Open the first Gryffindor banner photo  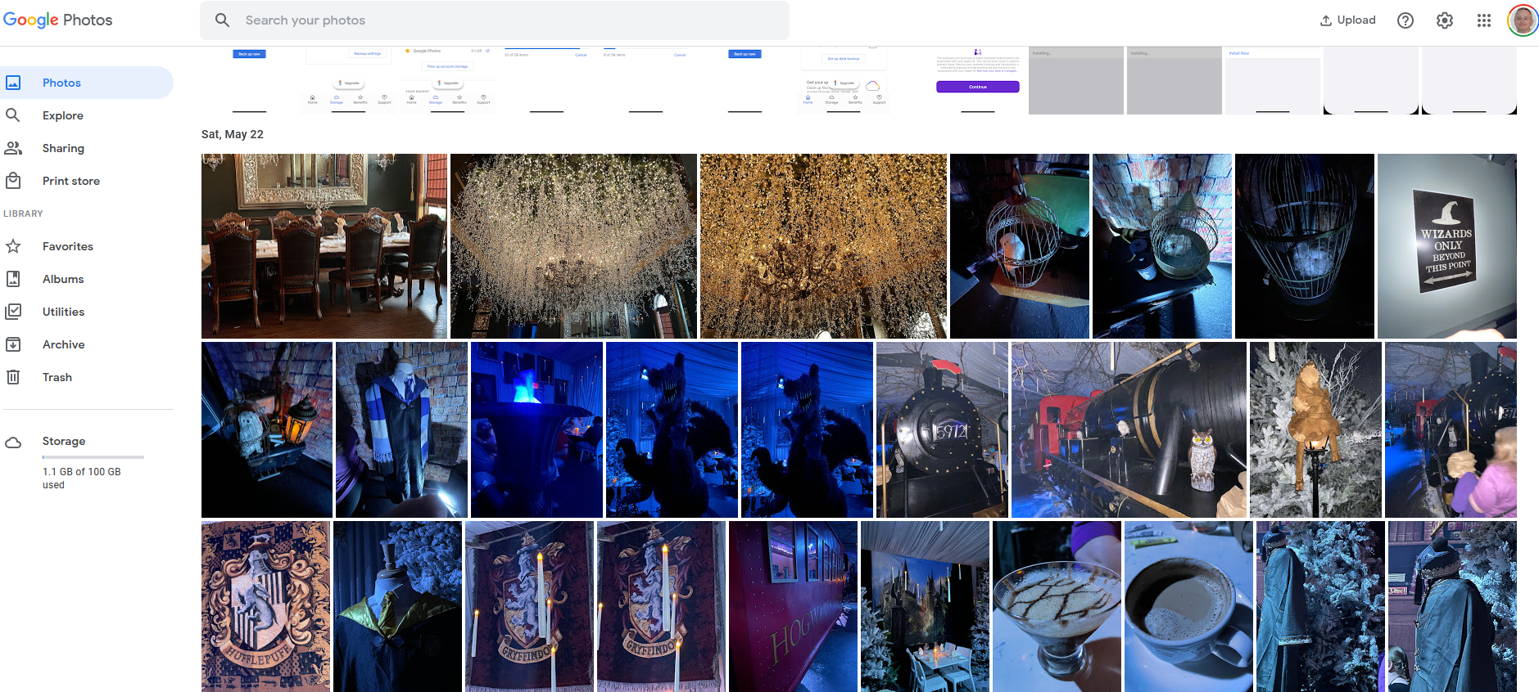529,607
